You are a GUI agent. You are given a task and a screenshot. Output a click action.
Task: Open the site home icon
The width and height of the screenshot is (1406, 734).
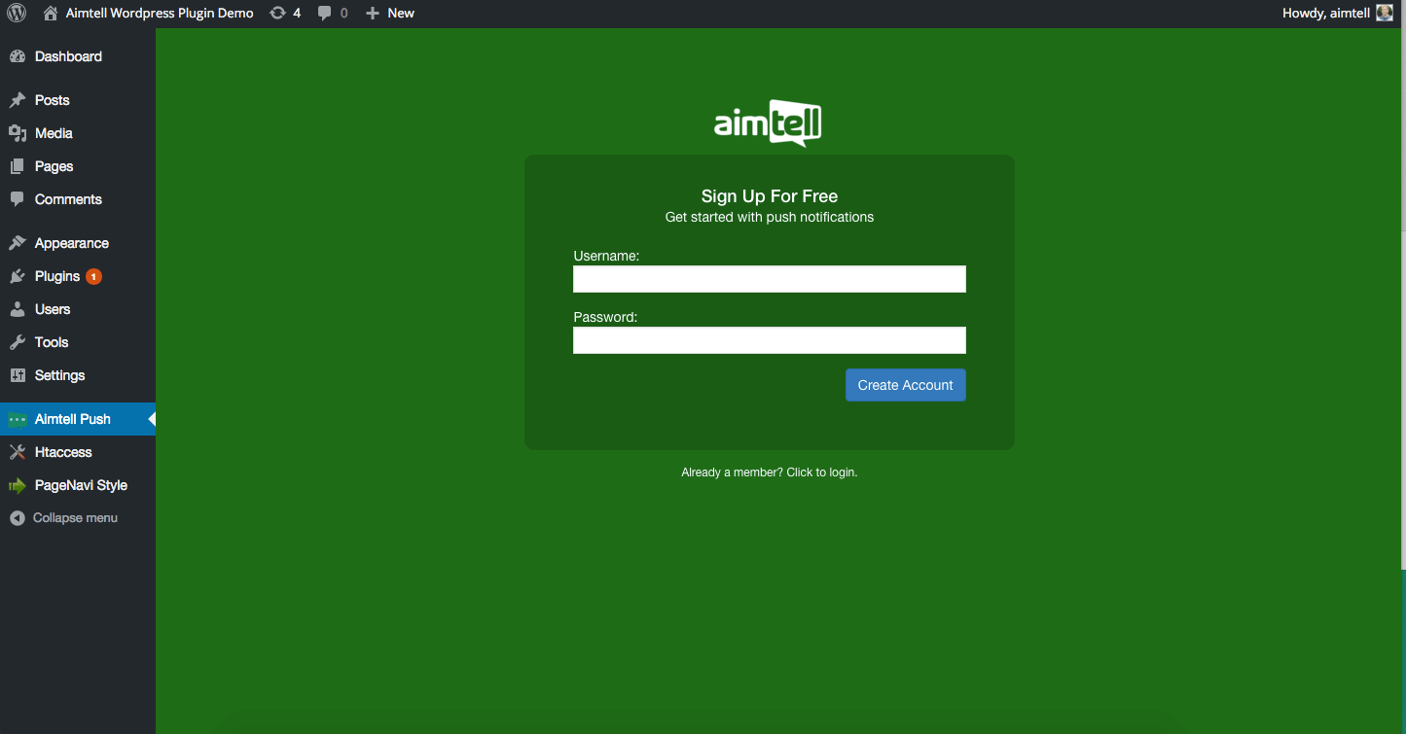(x=51, y=14)
